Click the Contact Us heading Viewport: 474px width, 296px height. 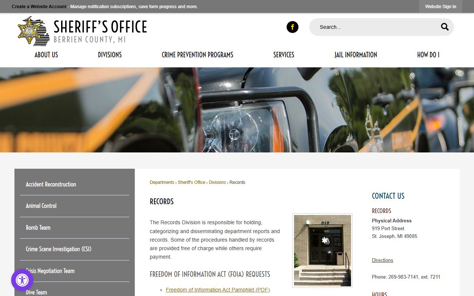pos(388,196)
